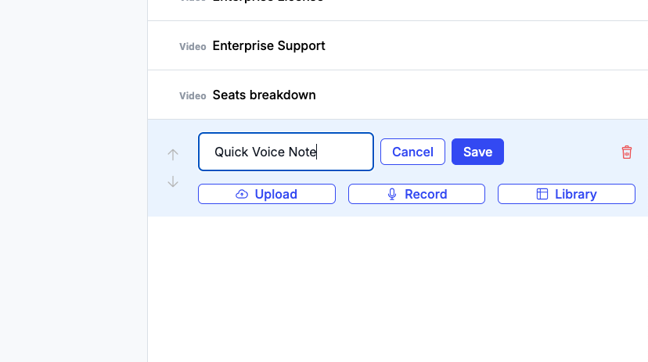Screen dimensions: 648x362
Task: Click the cloud upload icon
Action: tap(242, 194)
